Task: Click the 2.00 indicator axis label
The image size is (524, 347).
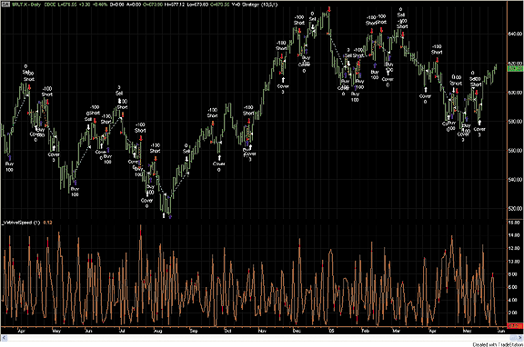Action: click(x=513, y=313)
